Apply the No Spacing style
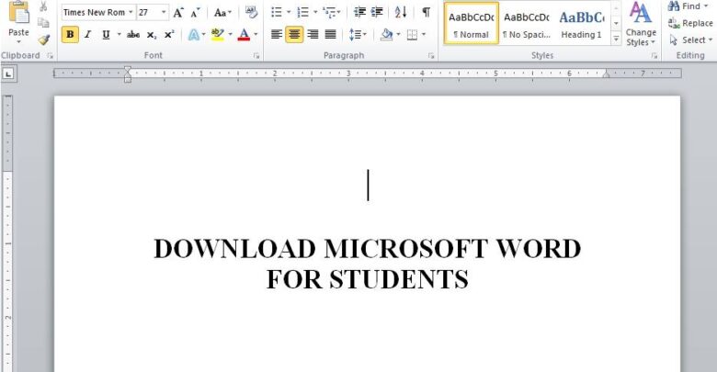717x372 pixels. pos(527,23)
